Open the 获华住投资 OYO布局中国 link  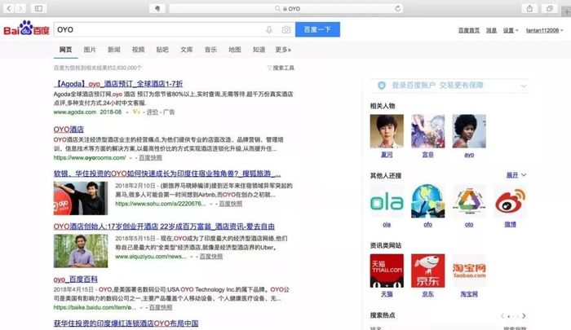tap(126, 323)
